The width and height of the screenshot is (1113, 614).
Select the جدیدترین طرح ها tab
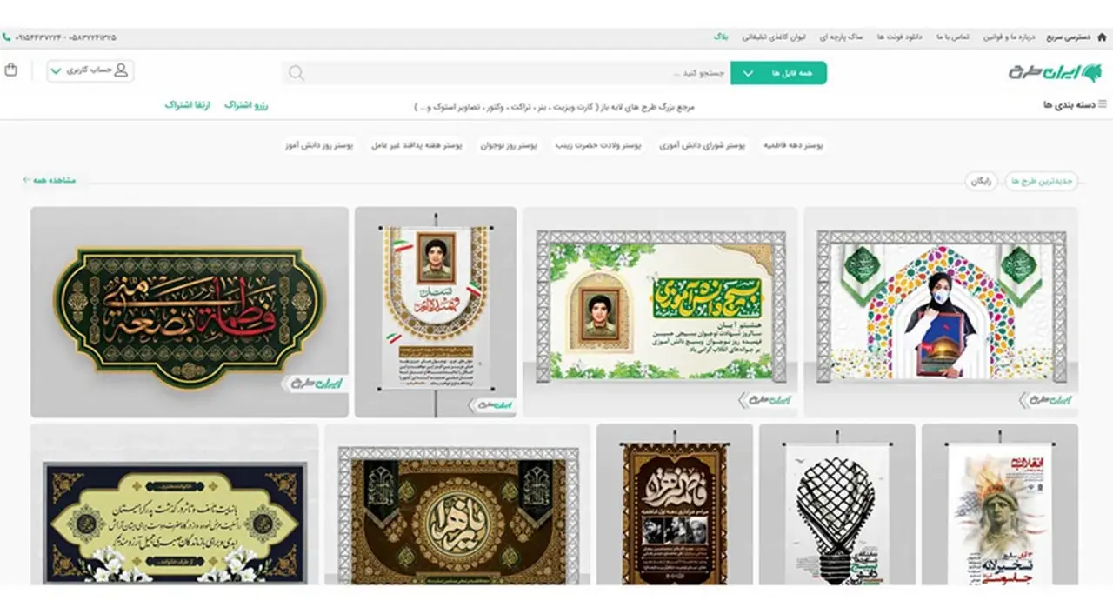point(1043,181)
